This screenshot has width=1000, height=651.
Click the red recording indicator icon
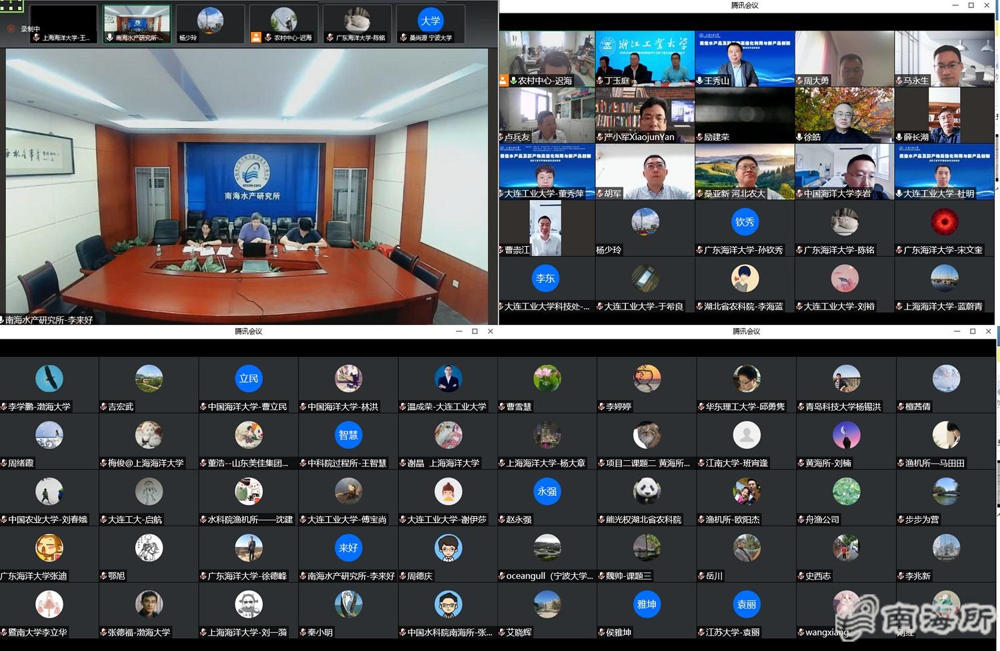pyautogui.click(x=11, y=29)
